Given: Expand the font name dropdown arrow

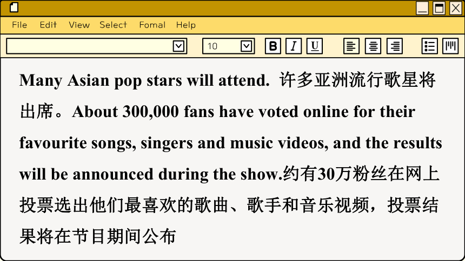Looking at the screenshot, I should 179,46.
